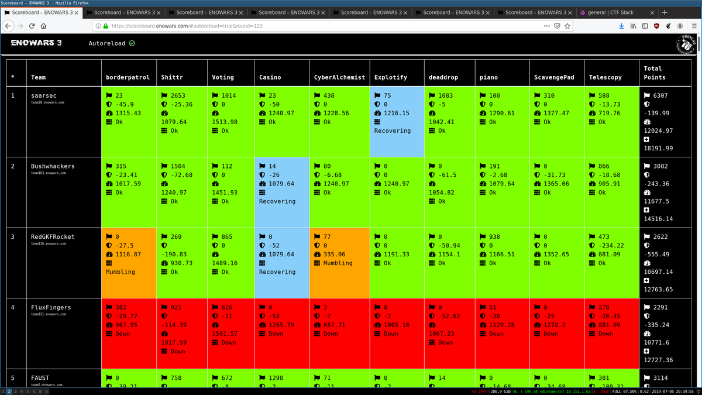702x395 pixels.
Task: Close the active Scoreboard tab
Action: click(75, 12)
